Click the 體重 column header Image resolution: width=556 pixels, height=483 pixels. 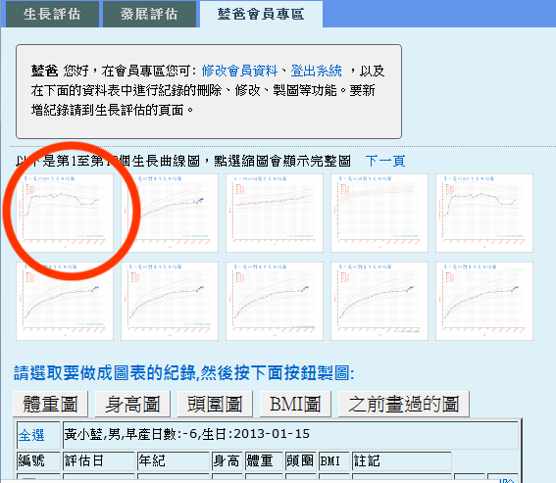coord(264,460)
